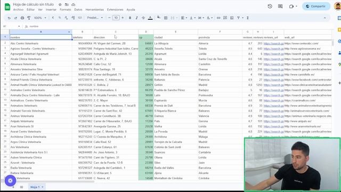341x192 pixels.
Task: Increase font size with the plus button
Action: click(123, 18)
